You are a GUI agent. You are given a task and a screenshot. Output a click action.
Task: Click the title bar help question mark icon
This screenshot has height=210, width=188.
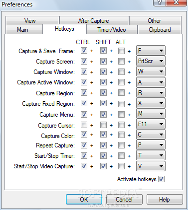click(x=159, y=2)
